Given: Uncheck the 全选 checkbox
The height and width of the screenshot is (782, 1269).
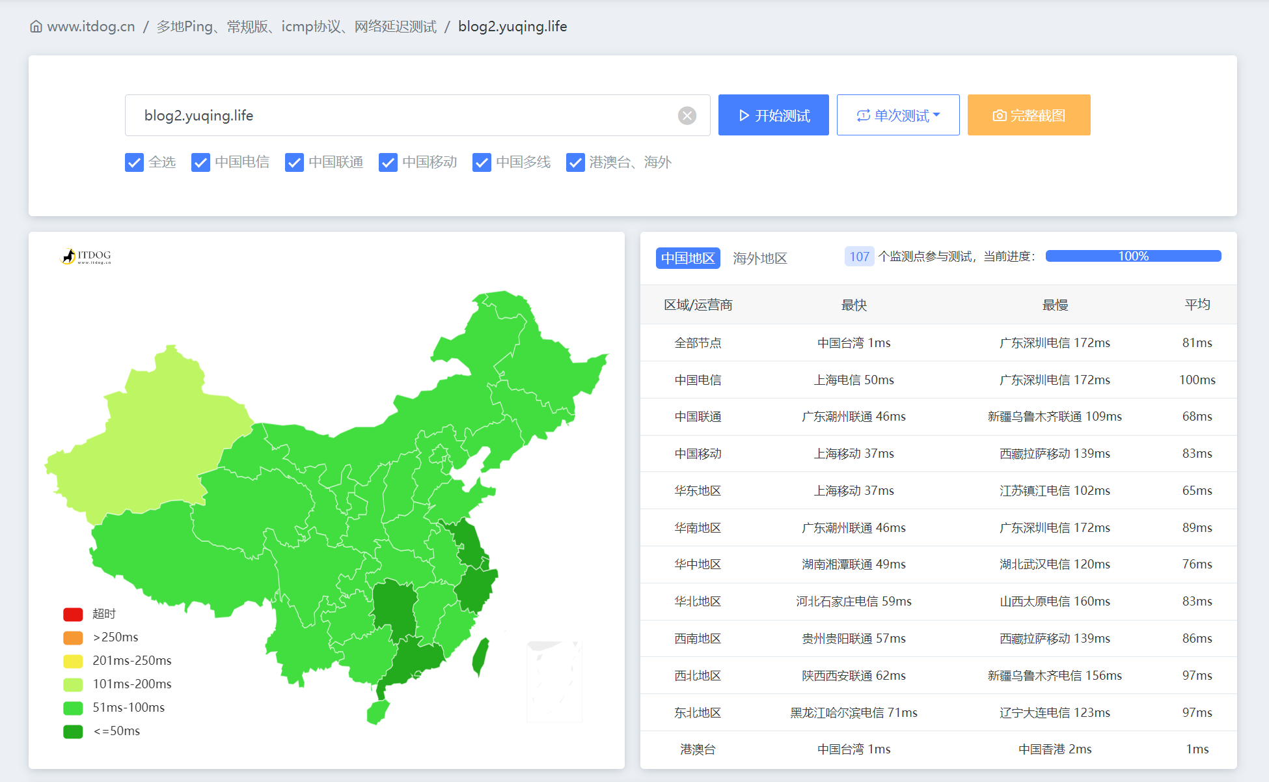Looking at the screenshot, I should [x=134, y=162].
